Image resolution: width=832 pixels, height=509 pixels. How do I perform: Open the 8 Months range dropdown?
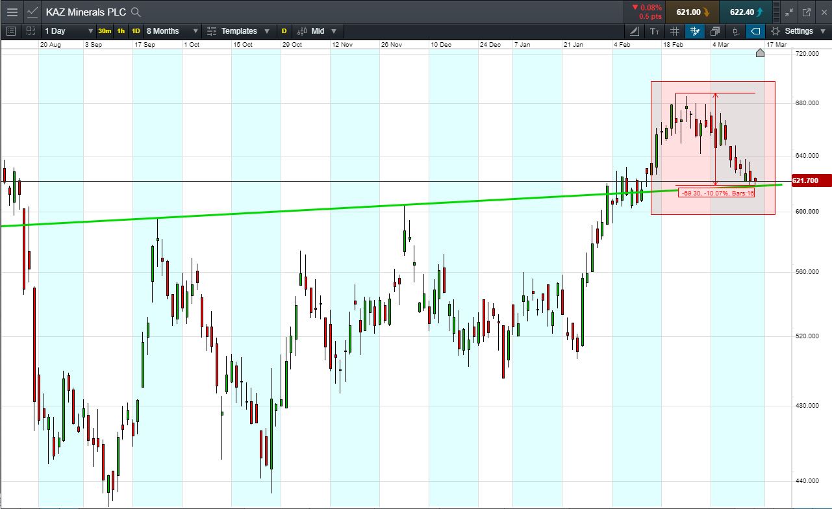pyautogui.click(x=172, y=31)
